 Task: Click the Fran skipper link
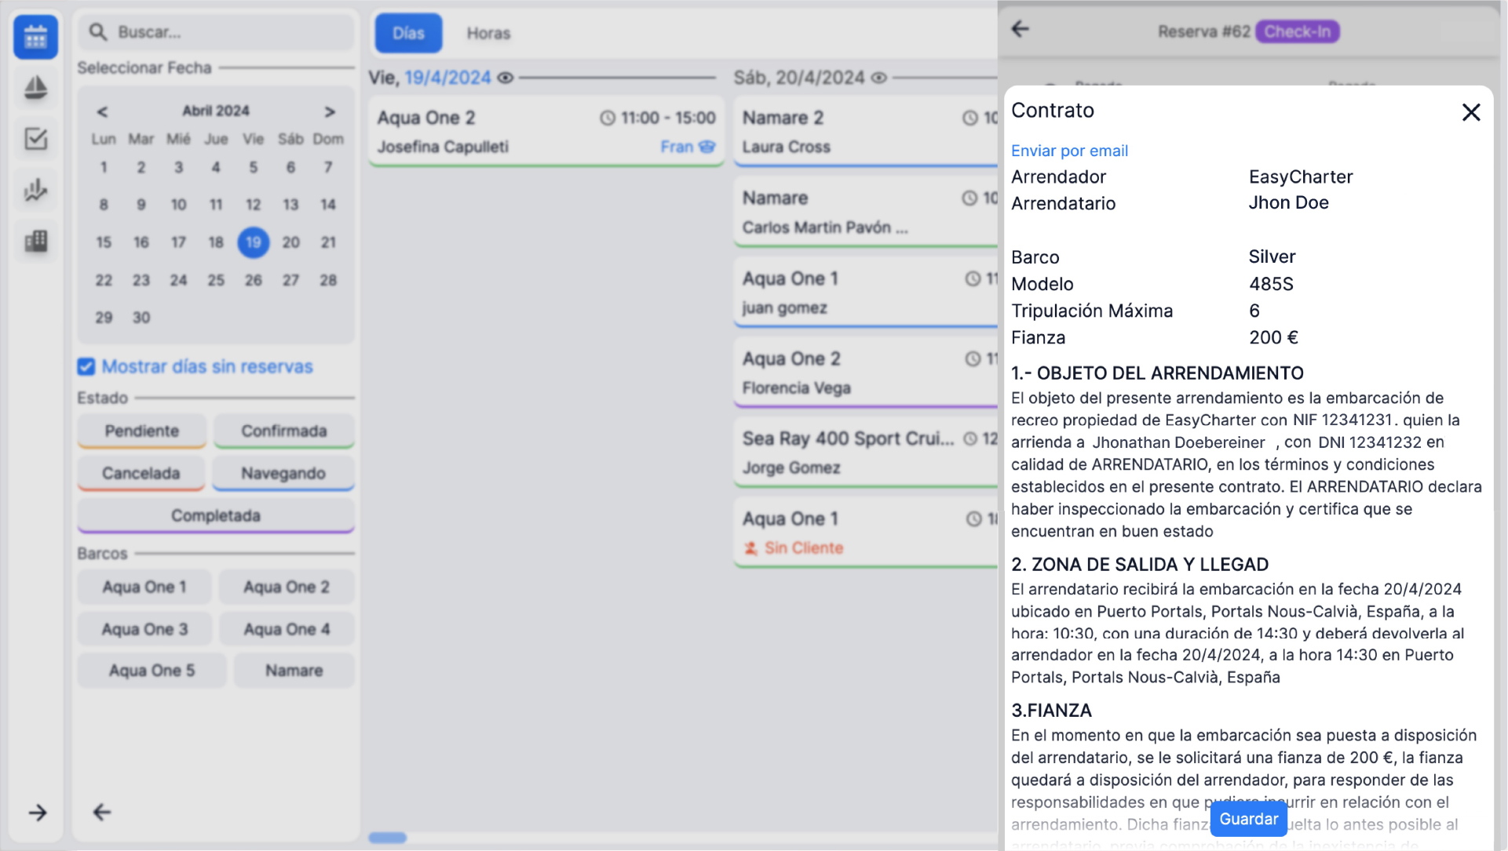coord(677,147)
